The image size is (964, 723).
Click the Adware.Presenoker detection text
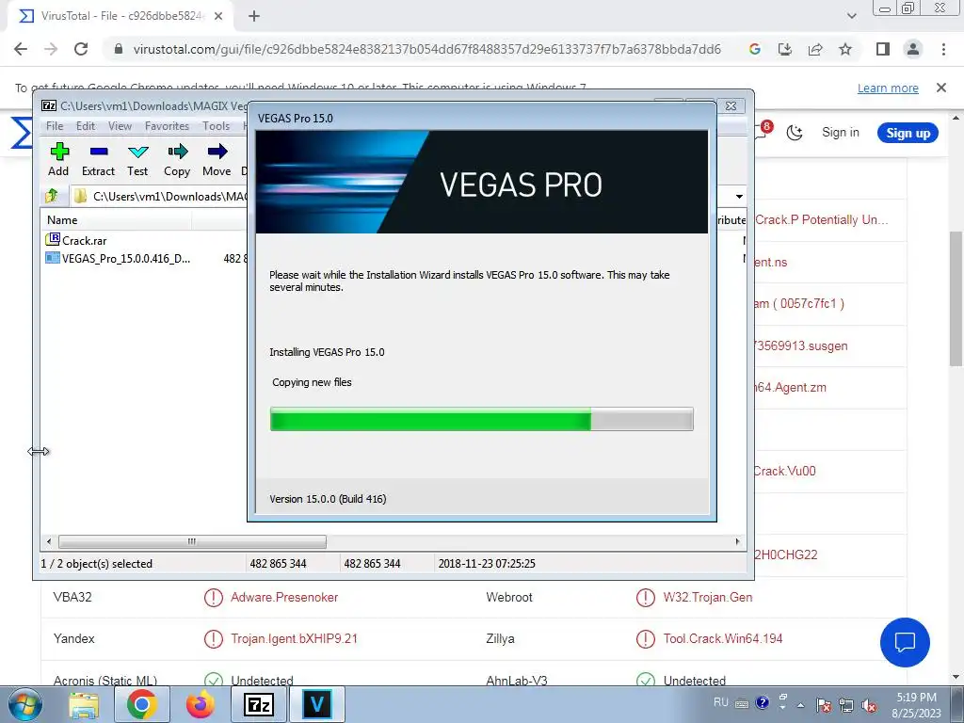tap(284, 597)
